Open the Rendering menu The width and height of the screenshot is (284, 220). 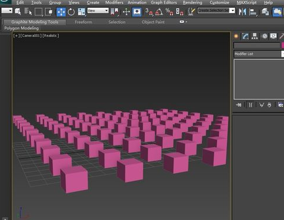click(192, 2)
